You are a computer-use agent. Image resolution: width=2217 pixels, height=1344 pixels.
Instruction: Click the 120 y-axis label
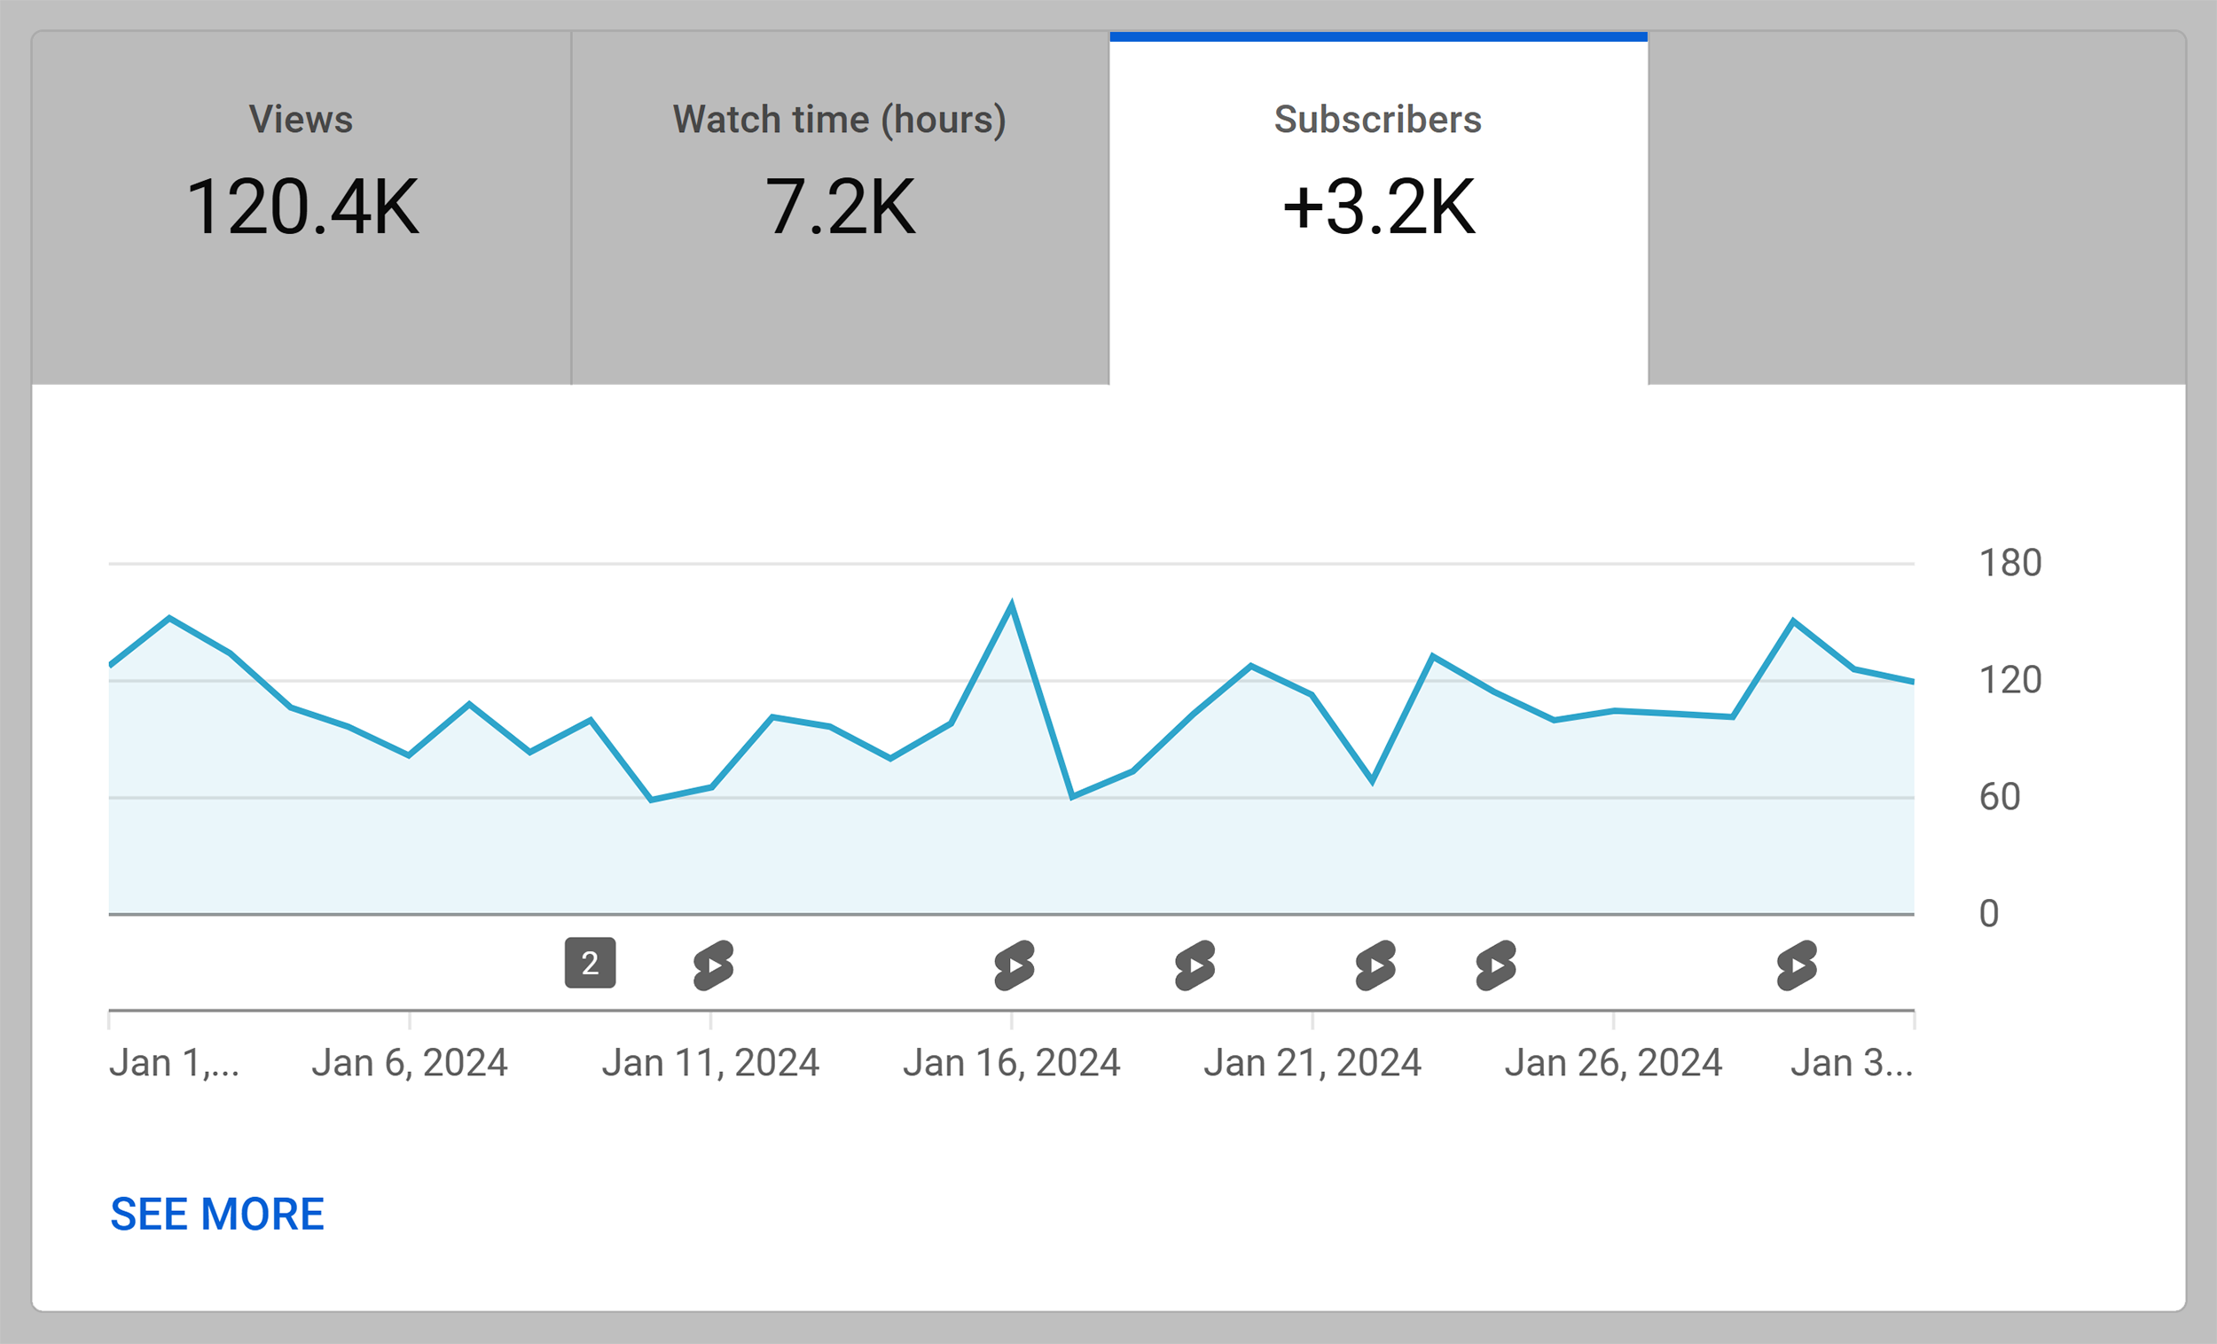[x=2010, y=680]
